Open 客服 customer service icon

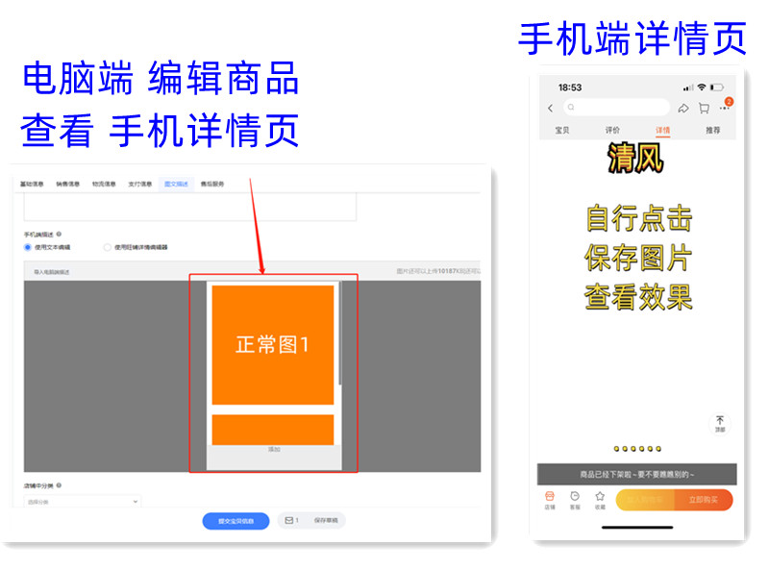pyautogui.click(x=575, y=500)
